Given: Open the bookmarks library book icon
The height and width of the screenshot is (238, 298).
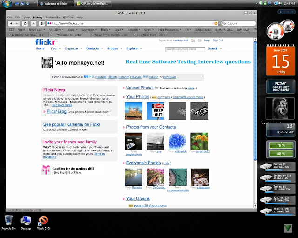Looking at the screenshot, I should click(11, 30).
